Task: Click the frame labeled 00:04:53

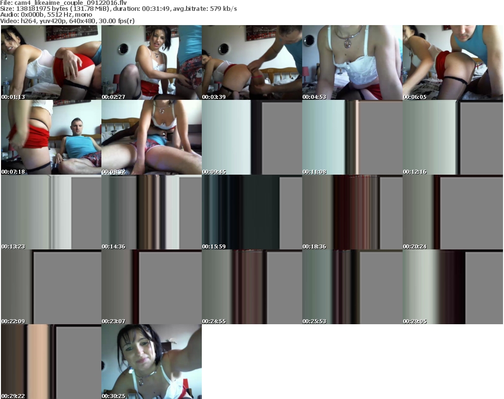Action: 352,62
